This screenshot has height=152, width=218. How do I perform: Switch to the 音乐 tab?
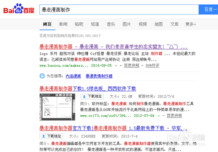(111, 24)
